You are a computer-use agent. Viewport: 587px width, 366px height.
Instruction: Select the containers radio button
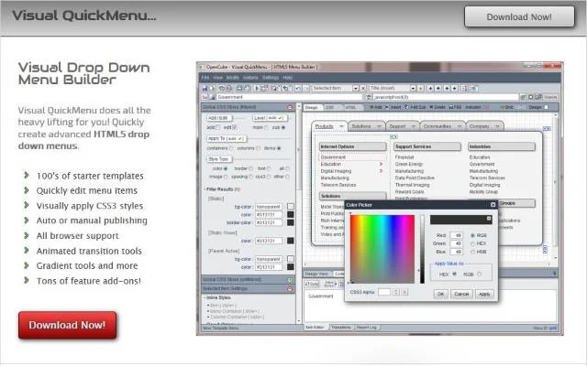pos(231,148)
